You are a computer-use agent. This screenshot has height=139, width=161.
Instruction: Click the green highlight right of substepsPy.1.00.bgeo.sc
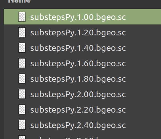143,17
